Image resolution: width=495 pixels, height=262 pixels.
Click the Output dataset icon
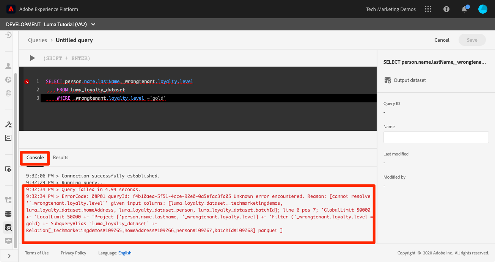(x=387, y=80)
